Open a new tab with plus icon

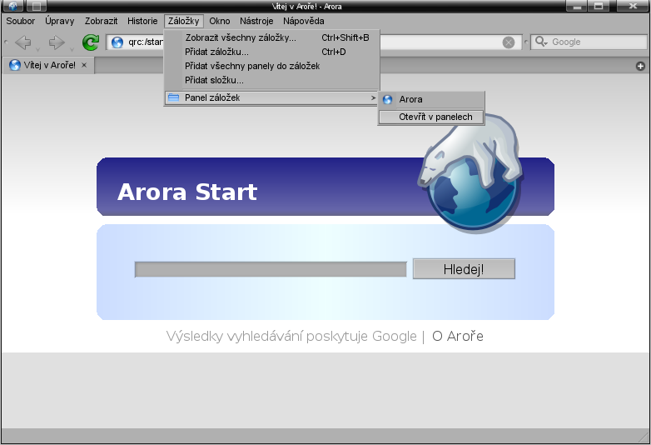640,66
